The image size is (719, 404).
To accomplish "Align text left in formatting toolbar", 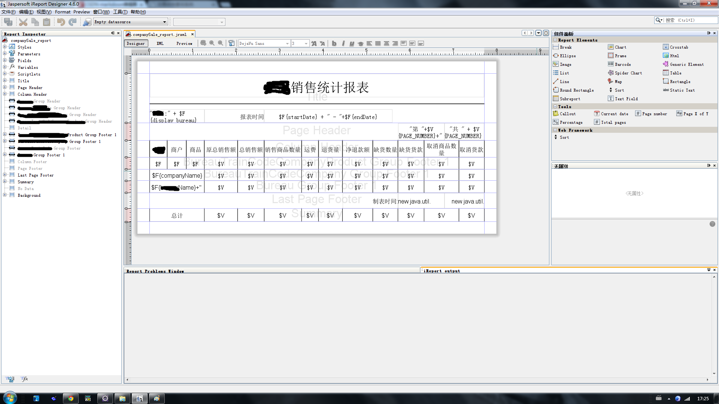I will coord(369,43).
